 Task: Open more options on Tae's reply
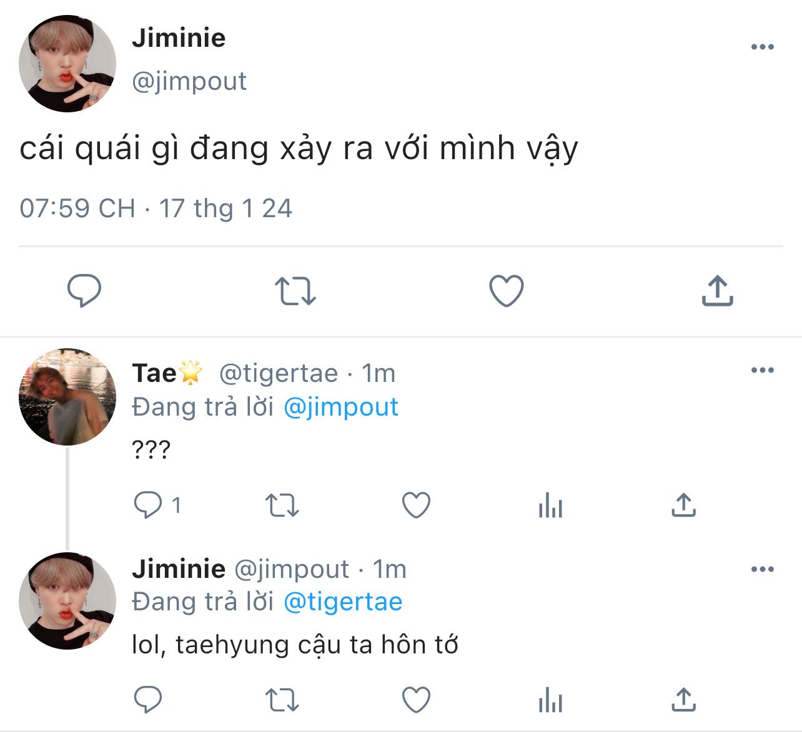coord(762,370)
